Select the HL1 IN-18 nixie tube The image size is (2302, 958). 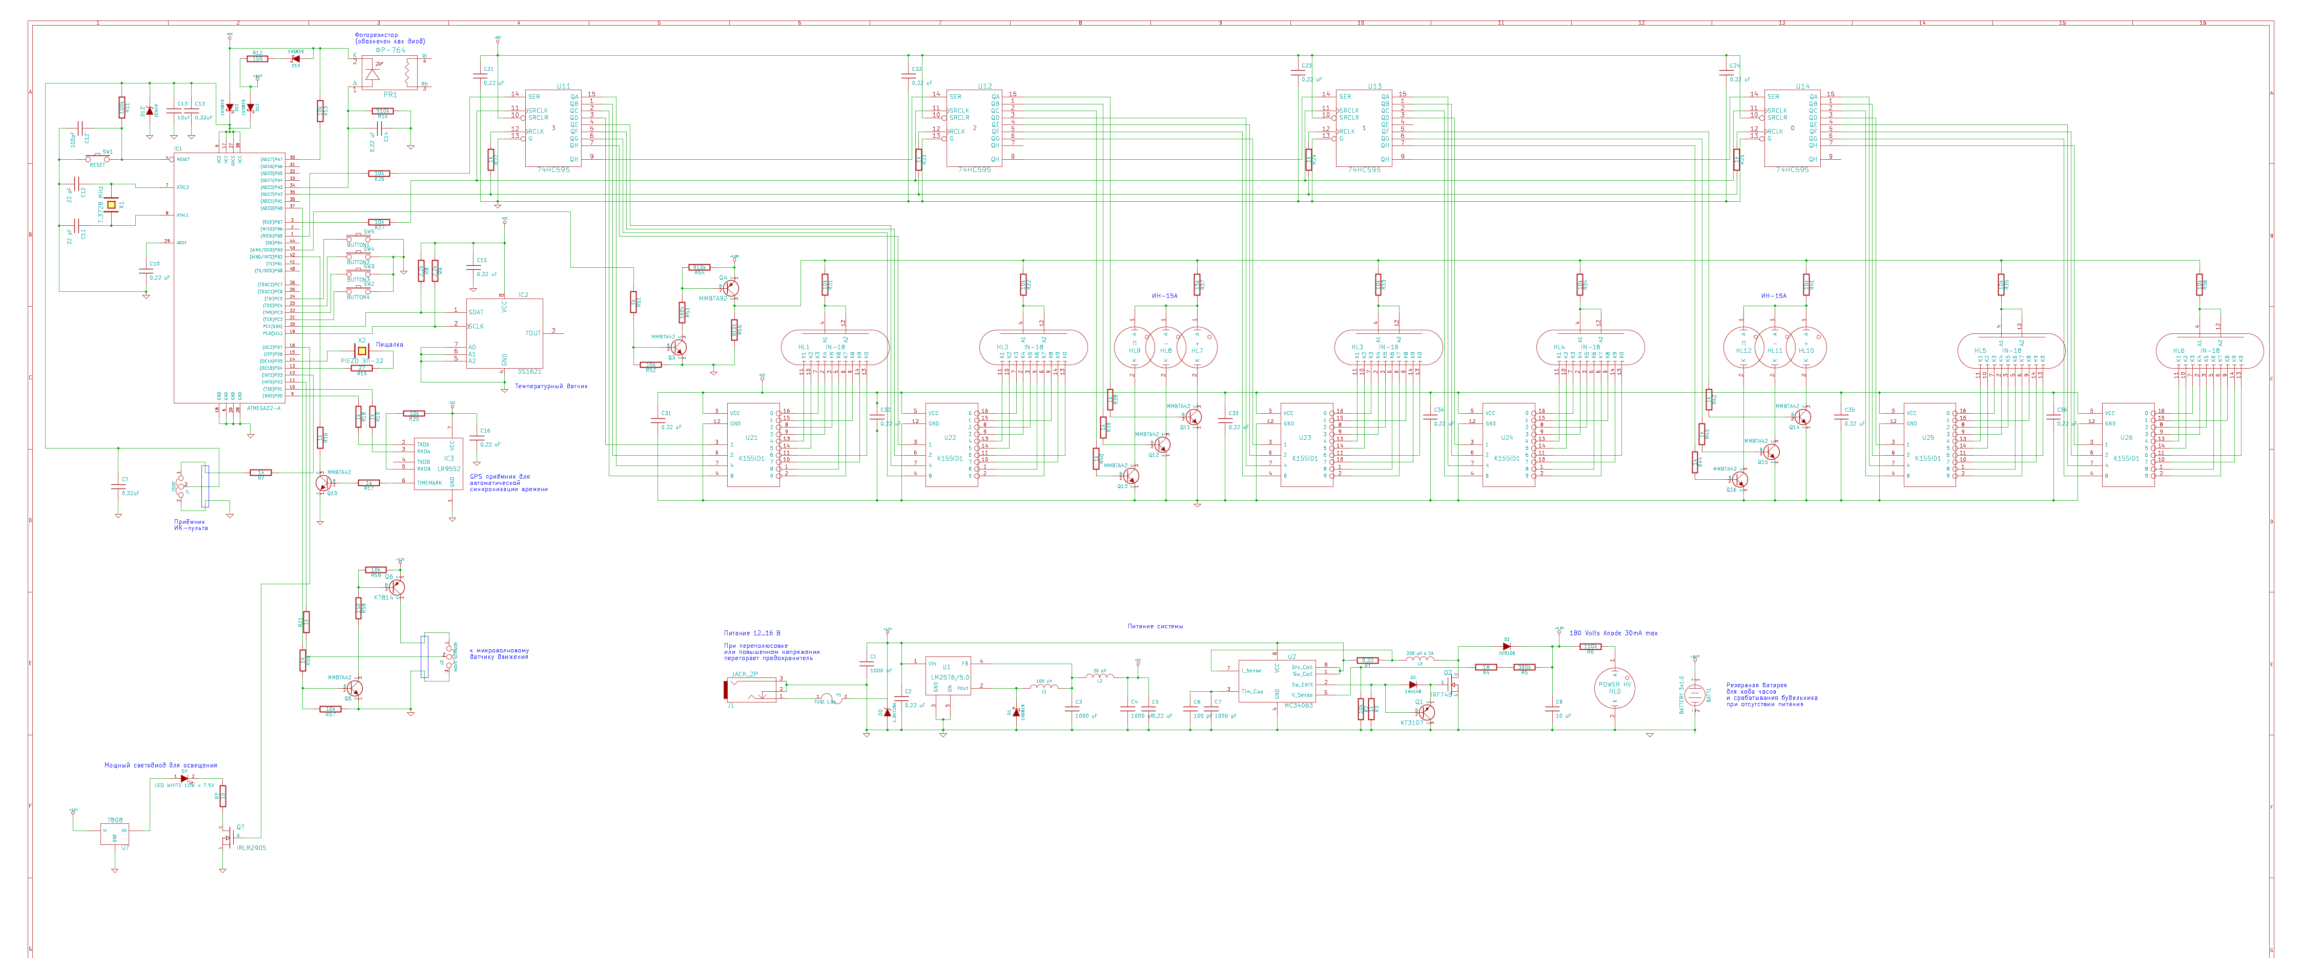[835, 347]
